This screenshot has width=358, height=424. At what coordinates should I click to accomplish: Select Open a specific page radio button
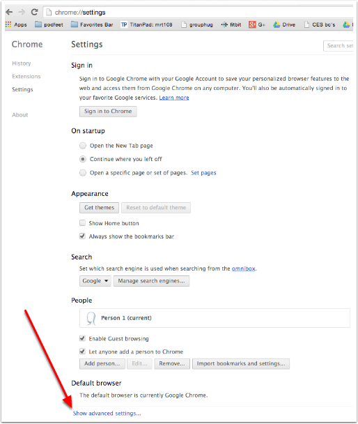(x=83, y=172)
